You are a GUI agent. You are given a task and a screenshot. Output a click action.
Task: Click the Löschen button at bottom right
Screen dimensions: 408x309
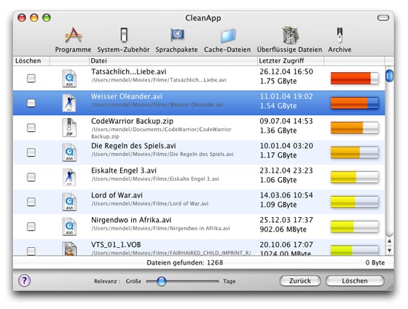click(355, 281)
